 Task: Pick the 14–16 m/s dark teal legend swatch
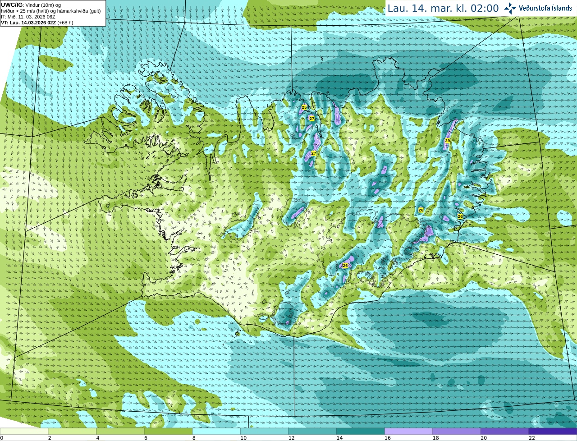click(361, 432)
